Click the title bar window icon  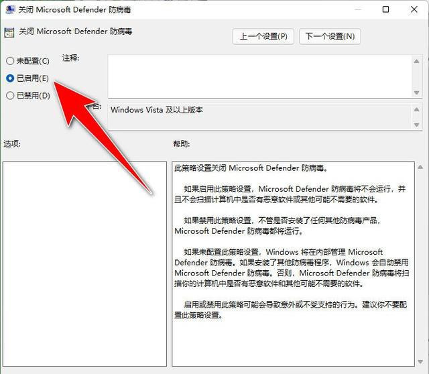(10, 9)
